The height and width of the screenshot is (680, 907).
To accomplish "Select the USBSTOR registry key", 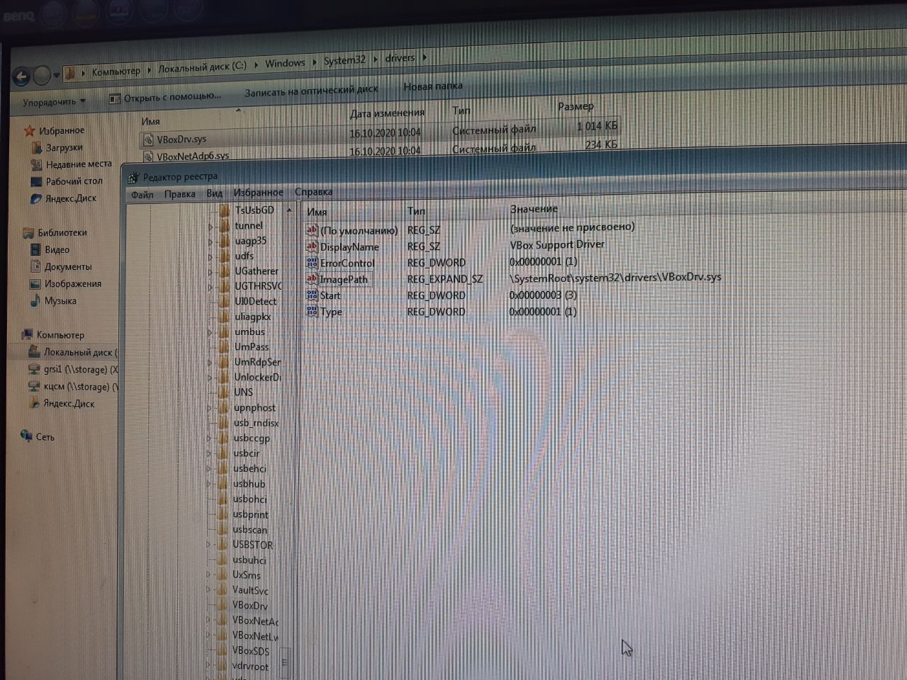I will 252,545.
